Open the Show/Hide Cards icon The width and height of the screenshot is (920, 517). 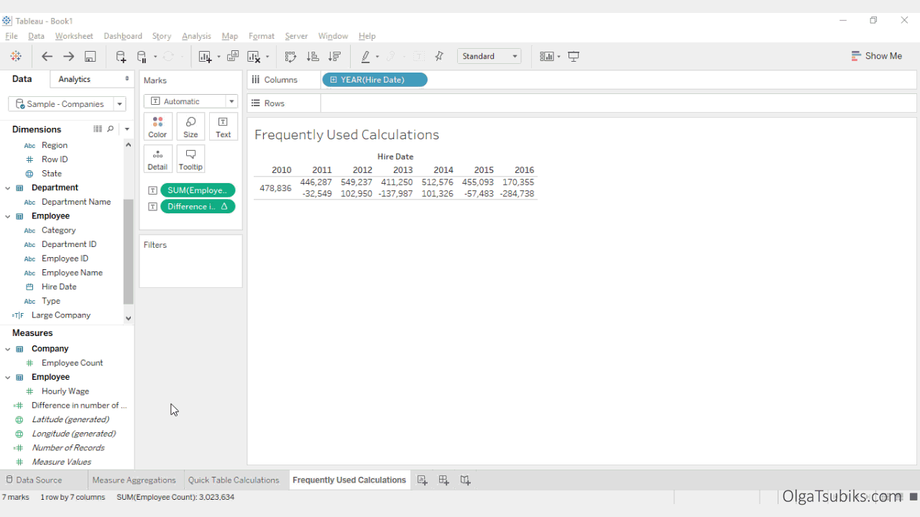click(547, 56)
